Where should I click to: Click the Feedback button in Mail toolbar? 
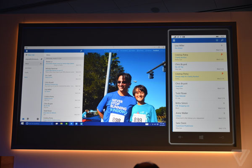156,51
